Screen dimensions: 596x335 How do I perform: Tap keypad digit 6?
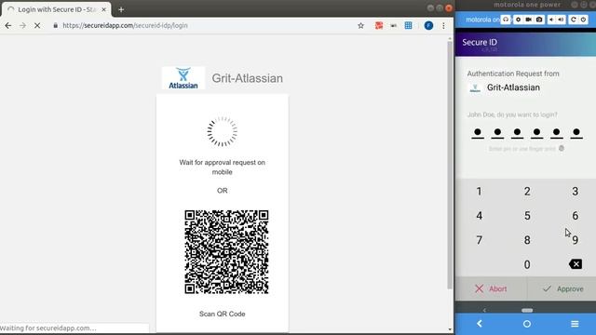(x=576, y=216)
